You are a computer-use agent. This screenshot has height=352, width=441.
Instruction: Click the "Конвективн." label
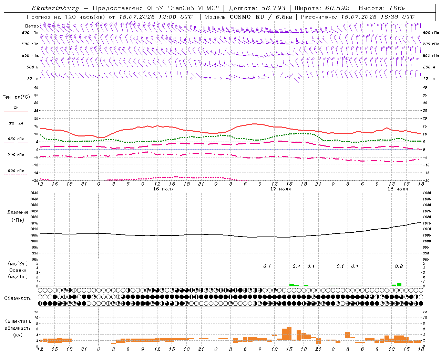pyautogui.click(x=18, y=321)
